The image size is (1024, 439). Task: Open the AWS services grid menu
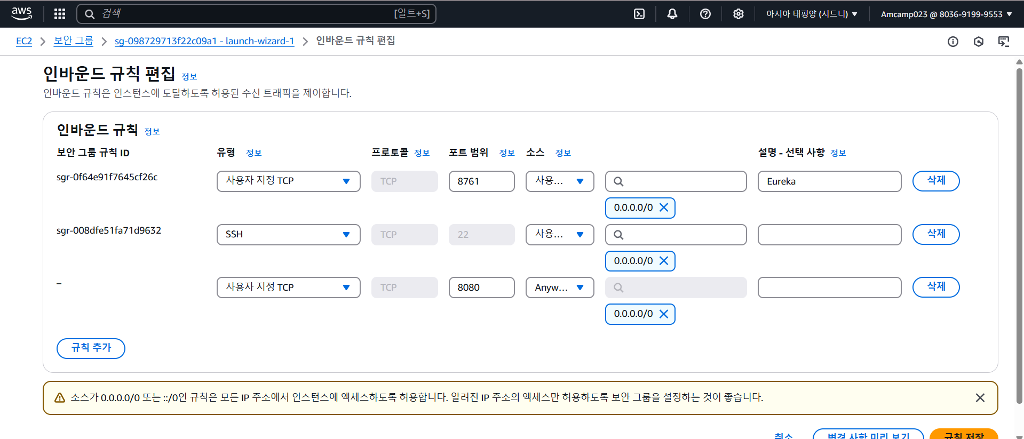pos(60,14)
